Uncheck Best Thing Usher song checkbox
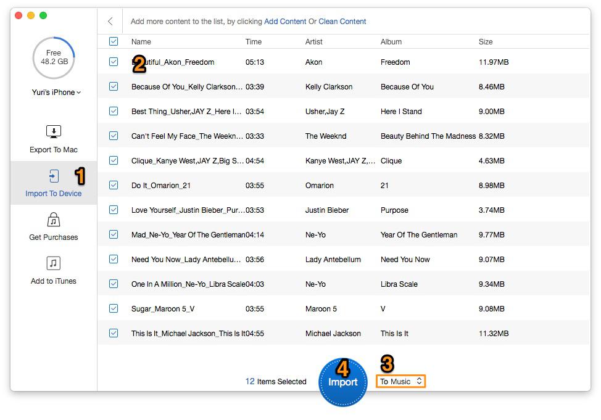 (114, 111)
